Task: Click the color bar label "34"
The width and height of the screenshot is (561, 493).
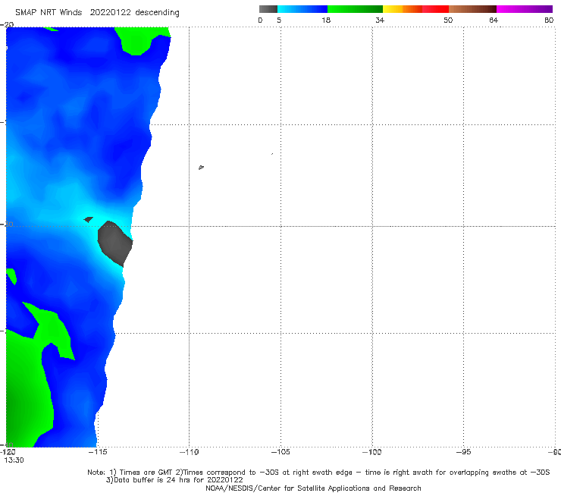Action: coord(380,20)
